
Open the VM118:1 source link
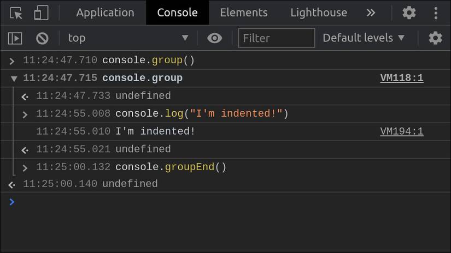pos(402,79)
